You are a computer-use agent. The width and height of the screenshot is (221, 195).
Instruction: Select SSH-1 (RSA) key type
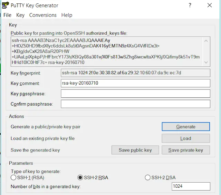click(28, 177)
